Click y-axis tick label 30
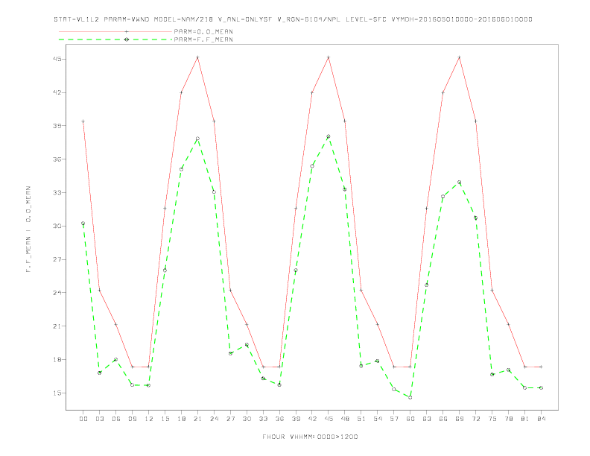Screen dimensions: 590x456 click(x=57, y=226)
